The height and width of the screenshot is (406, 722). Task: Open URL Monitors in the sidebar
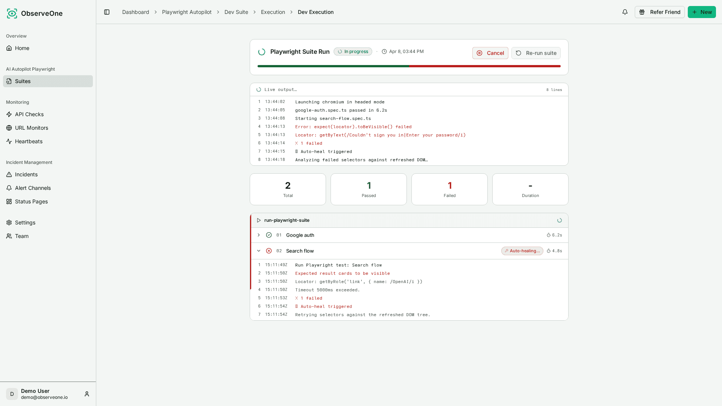pyautogui.click(x=48, y=128)
